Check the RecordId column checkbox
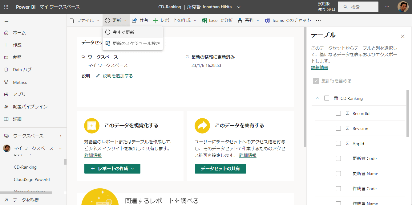 click(x=338, y=113)
